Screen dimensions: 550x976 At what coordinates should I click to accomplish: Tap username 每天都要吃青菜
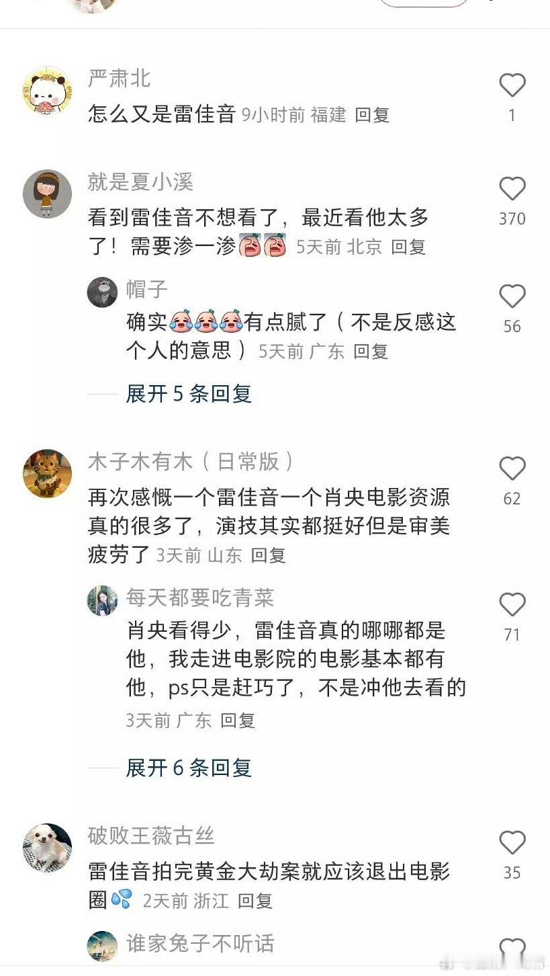[x=200, y=597]
